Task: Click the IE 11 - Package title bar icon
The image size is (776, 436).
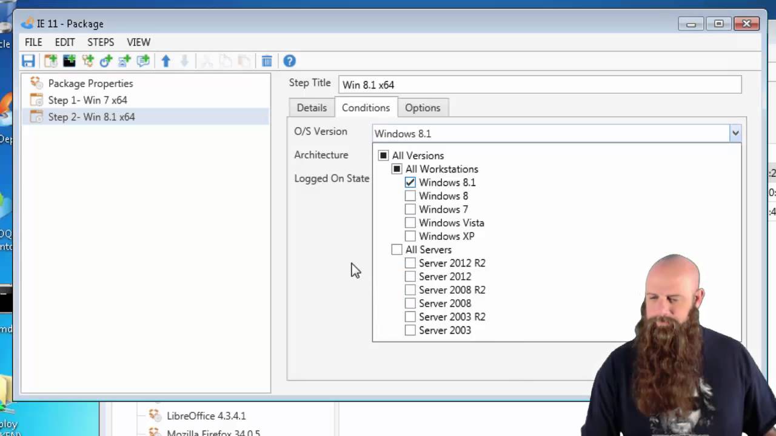Action: (27, 24)
